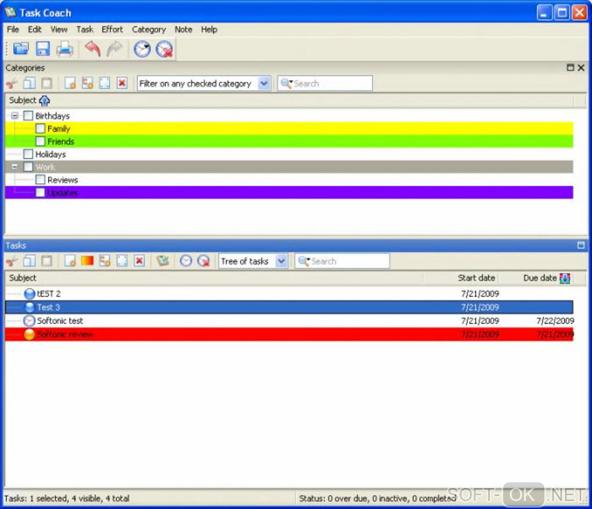Collapse the Work category tree
The width and height of the screenshot is (592, 509).
point(15,167)
